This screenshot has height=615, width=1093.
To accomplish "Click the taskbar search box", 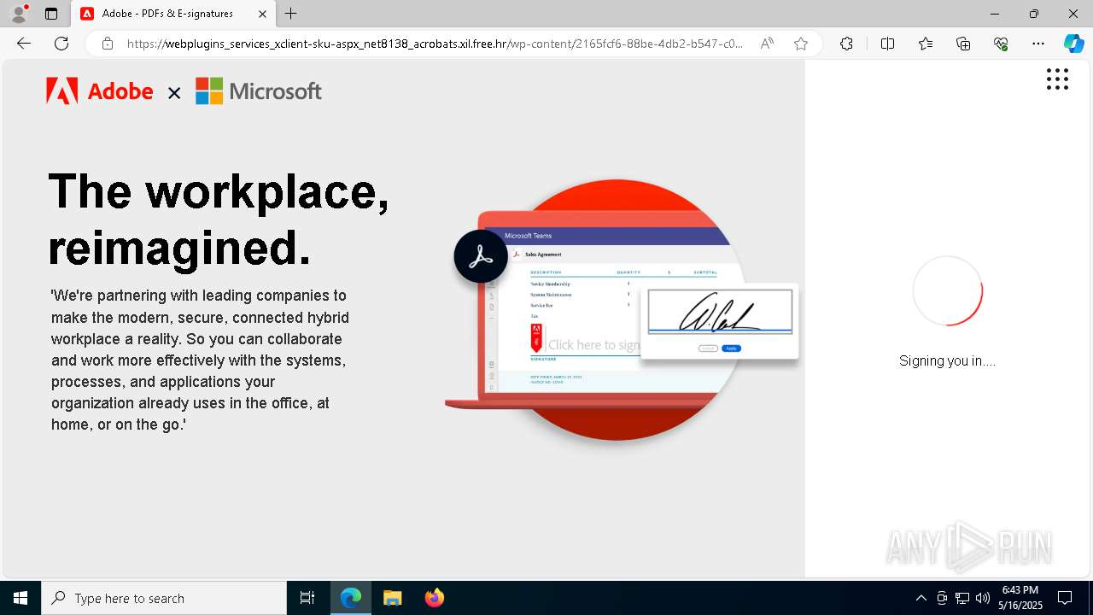I will (x=164, y=598).
